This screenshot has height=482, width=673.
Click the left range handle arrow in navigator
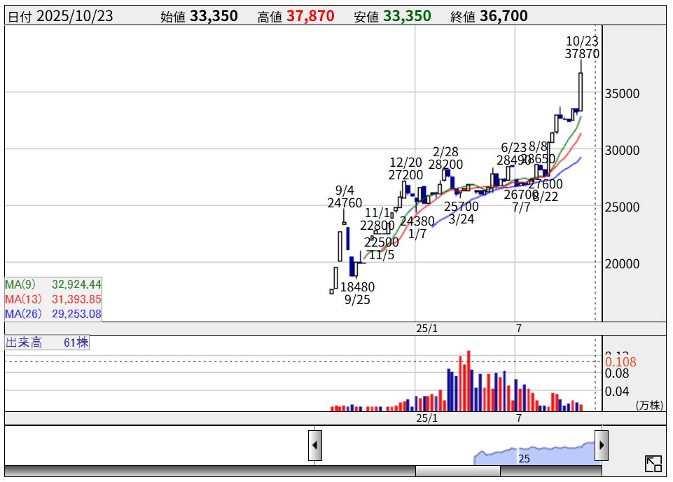315,445
